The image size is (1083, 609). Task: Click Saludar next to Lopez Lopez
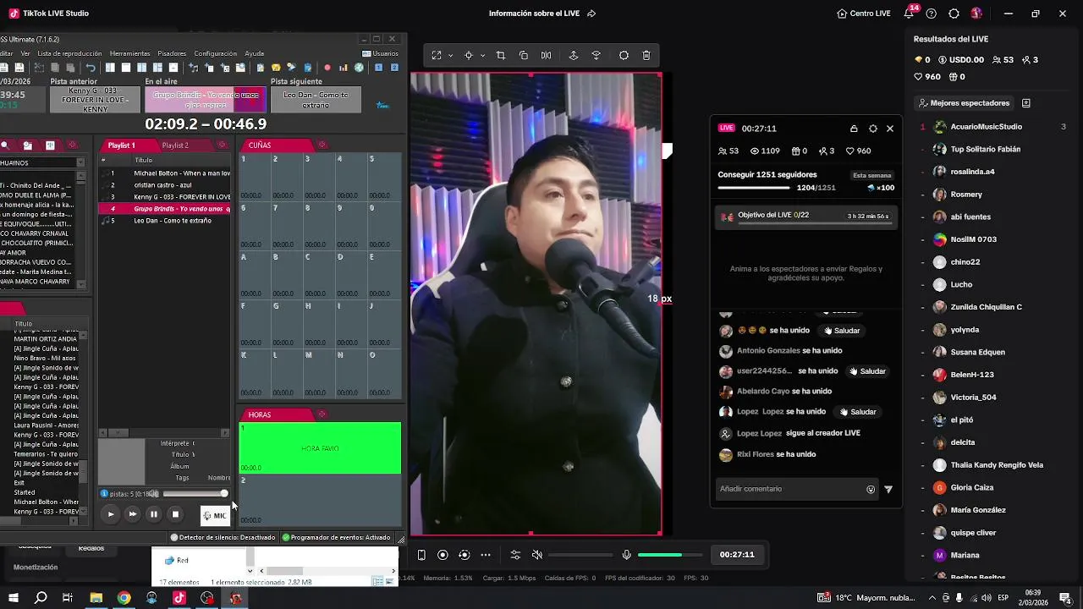point(858,412)
